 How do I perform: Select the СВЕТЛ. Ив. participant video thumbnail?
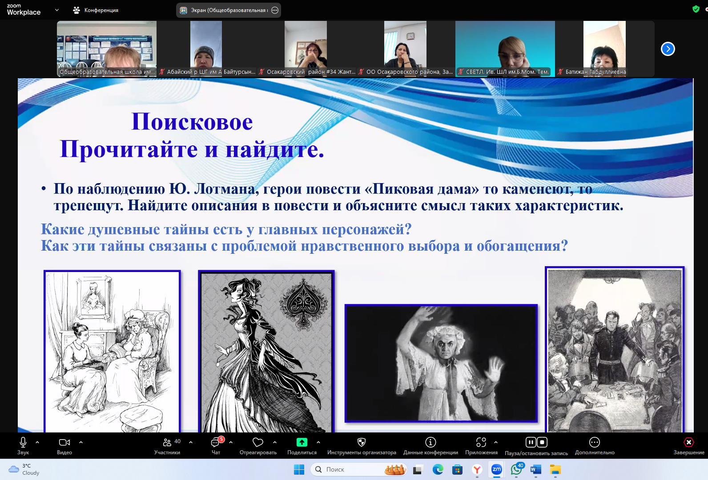point(505,48)
